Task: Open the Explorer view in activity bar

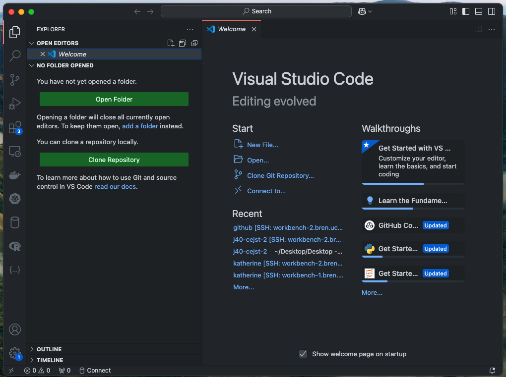Action: pos(14,32)
